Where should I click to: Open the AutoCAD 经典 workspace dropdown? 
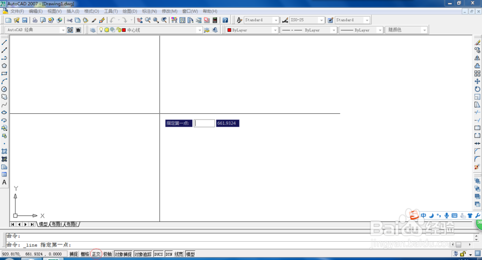pyautogui.click(x=63, y=30)
